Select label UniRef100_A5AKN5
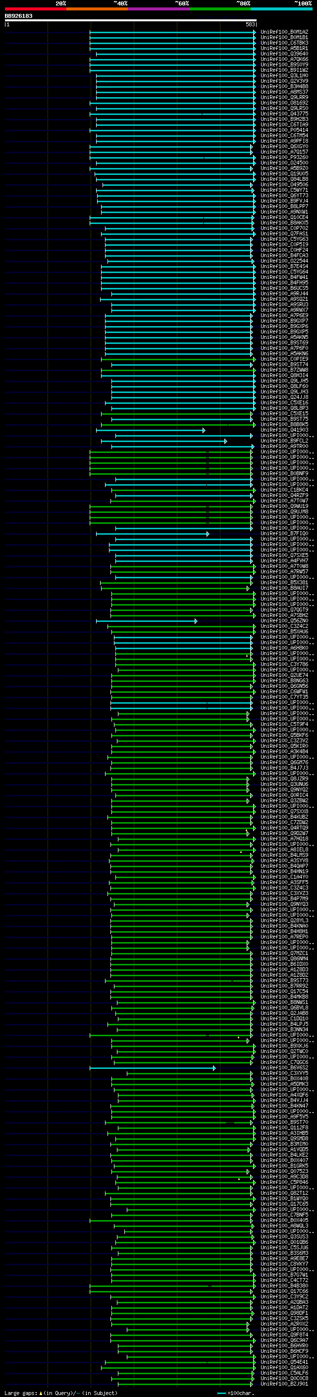Image resolution: width=317 pixels, height=1397 pixels. click(x=284, y=337)
